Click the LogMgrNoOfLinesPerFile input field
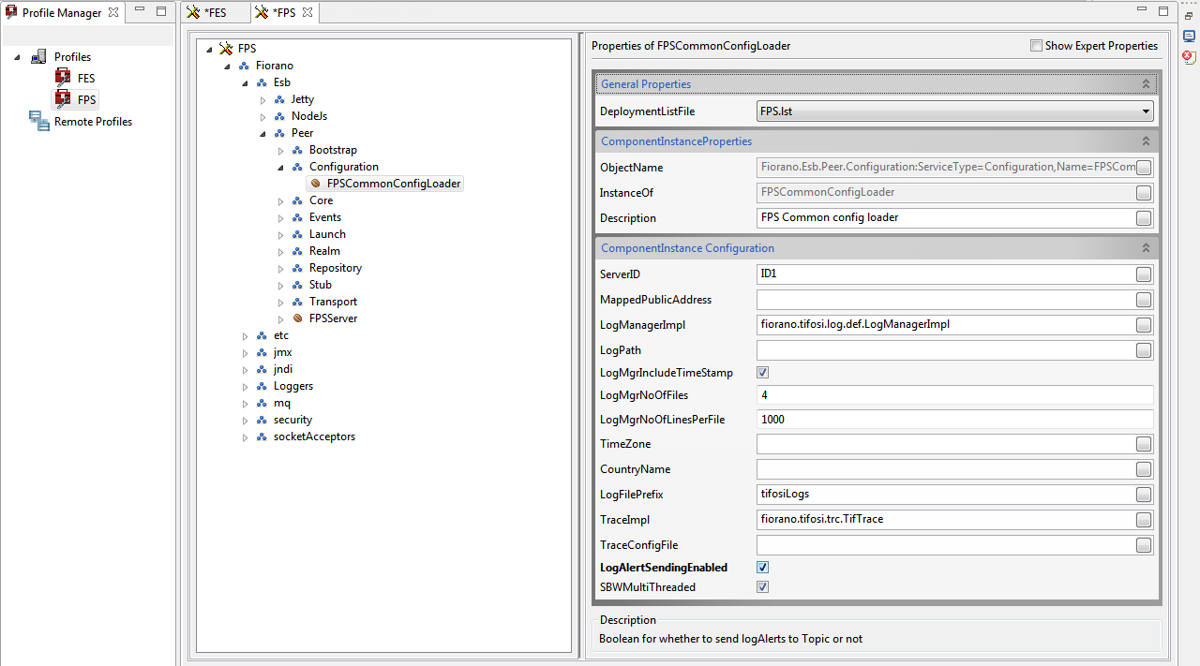Screen dimensions: 1200x666 [954, 420]
